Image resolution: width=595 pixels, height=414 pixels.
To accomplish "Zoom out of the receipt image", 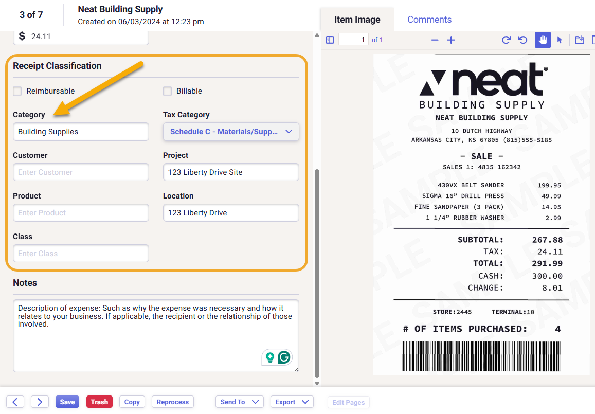I will coord(435,40).
